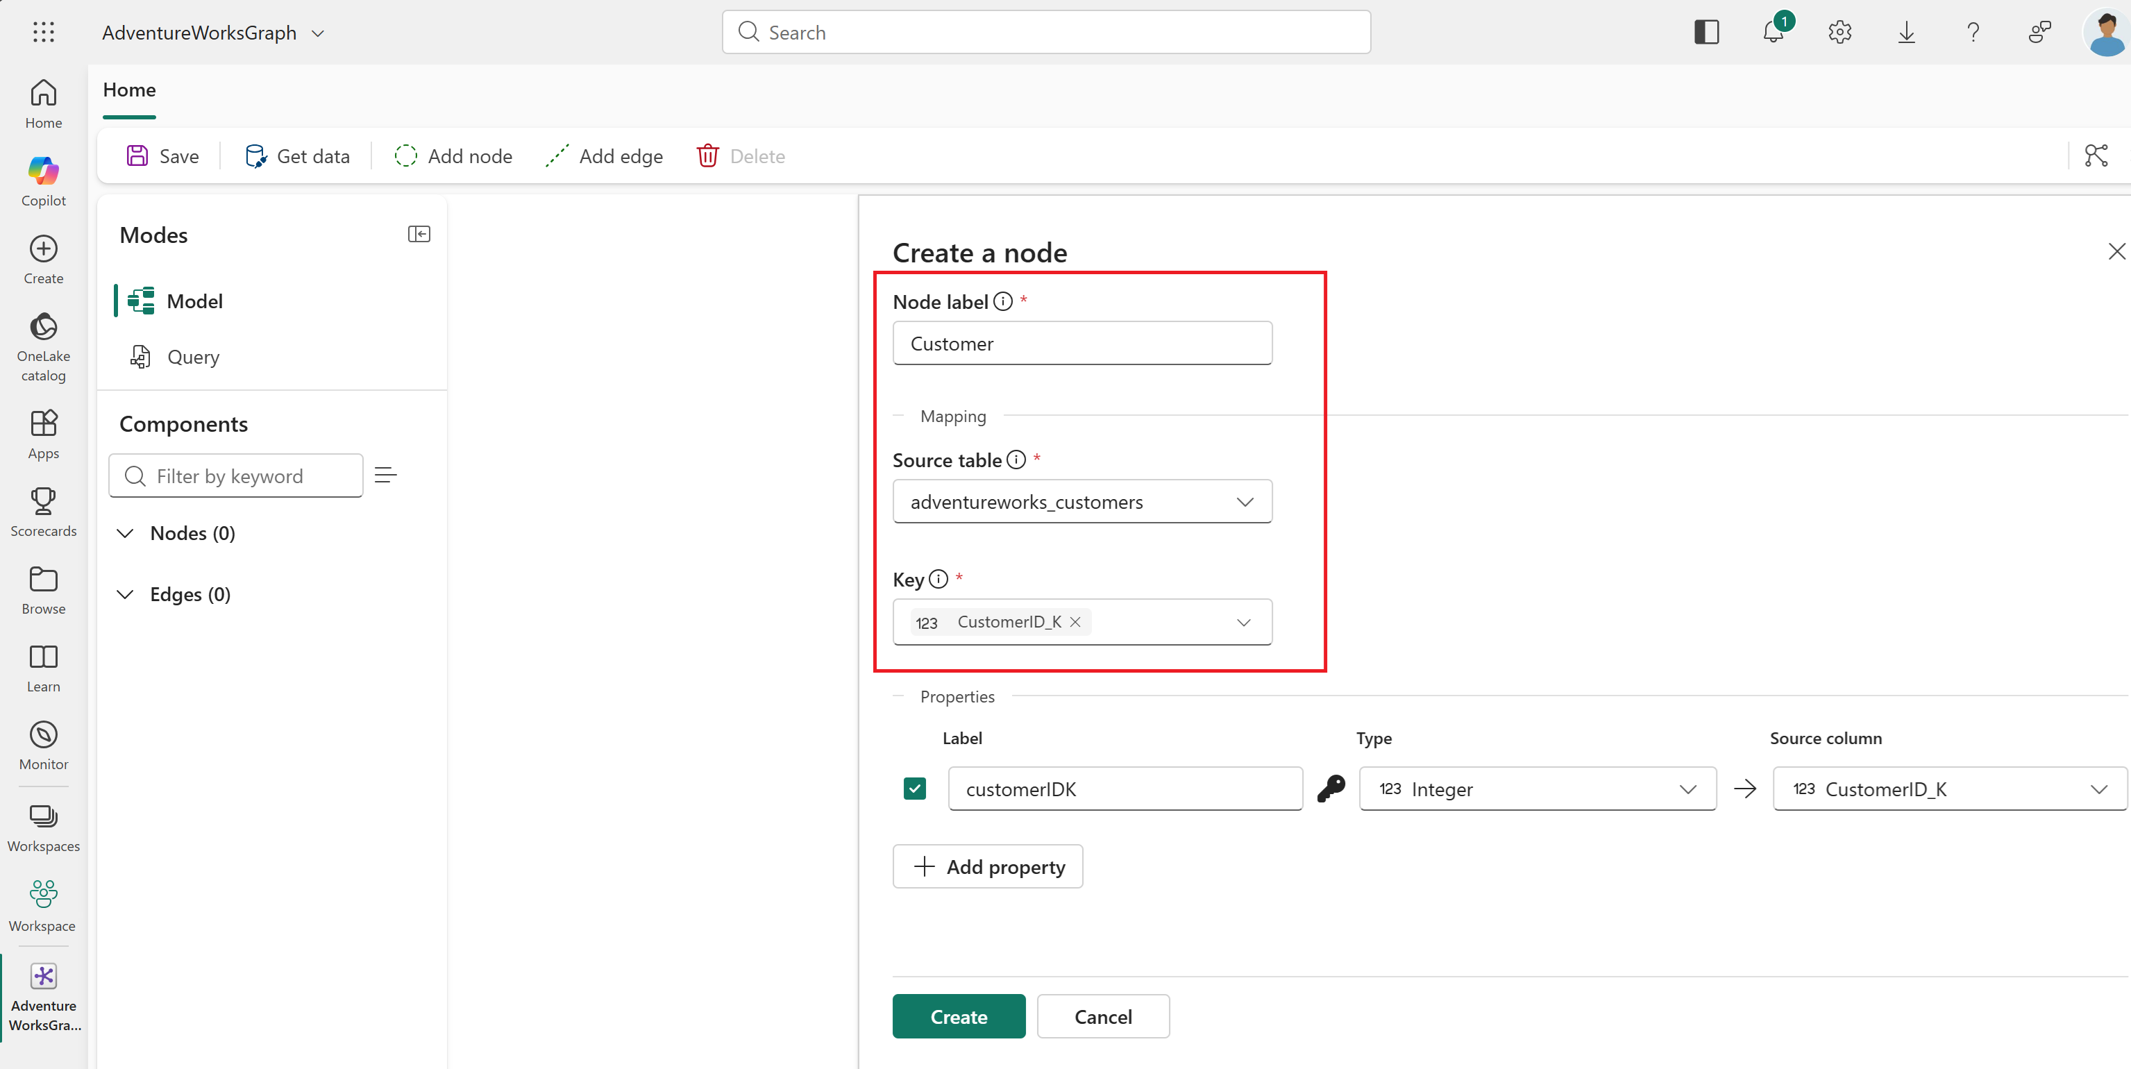Open OneLake catalog
This screenshot has height=1069, width=2131.
pos(43,346)
